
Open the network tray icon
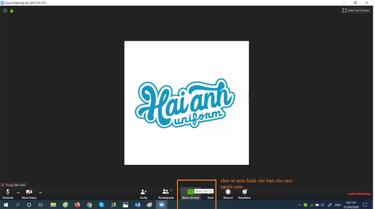pyautogui.click(x=311, y=205)
